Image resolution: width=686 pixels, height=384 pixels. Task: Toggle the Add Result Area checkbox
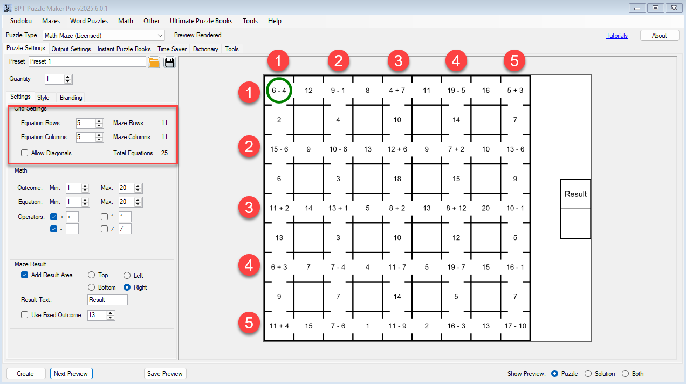pyautogui.click(x=25, y=275)
